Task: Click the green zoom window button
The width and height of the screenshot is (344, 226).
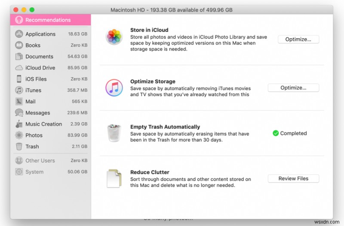Action: [x=32, y=9]
